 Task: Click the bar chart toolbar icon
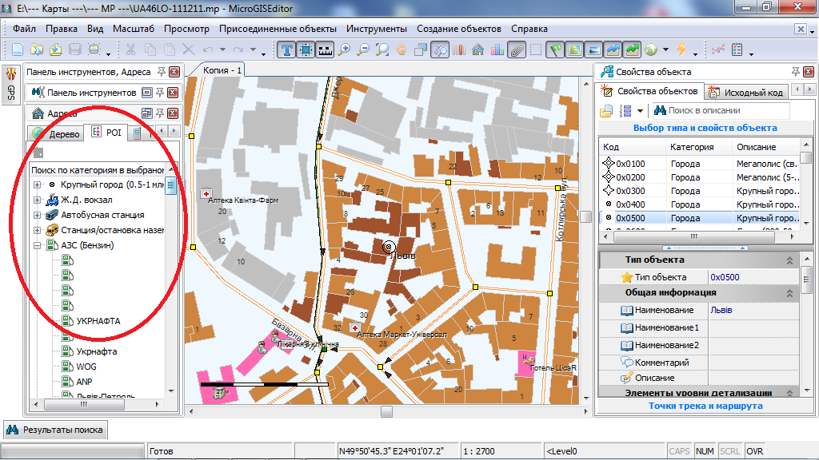click(497, 50)
